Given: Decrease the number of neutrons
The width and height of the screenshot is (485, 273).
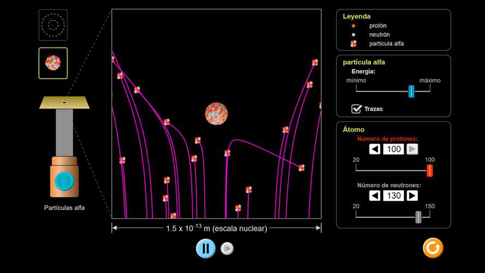Looking at the screenshot, I should [x=375, y=195].
